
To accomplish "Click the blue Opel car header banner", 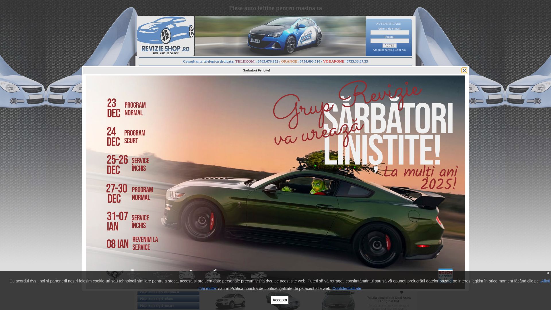I will [280, 36].
